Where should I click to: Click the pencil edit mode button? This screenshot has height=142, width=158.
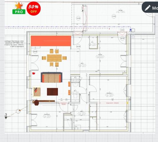tap(150, 7)
